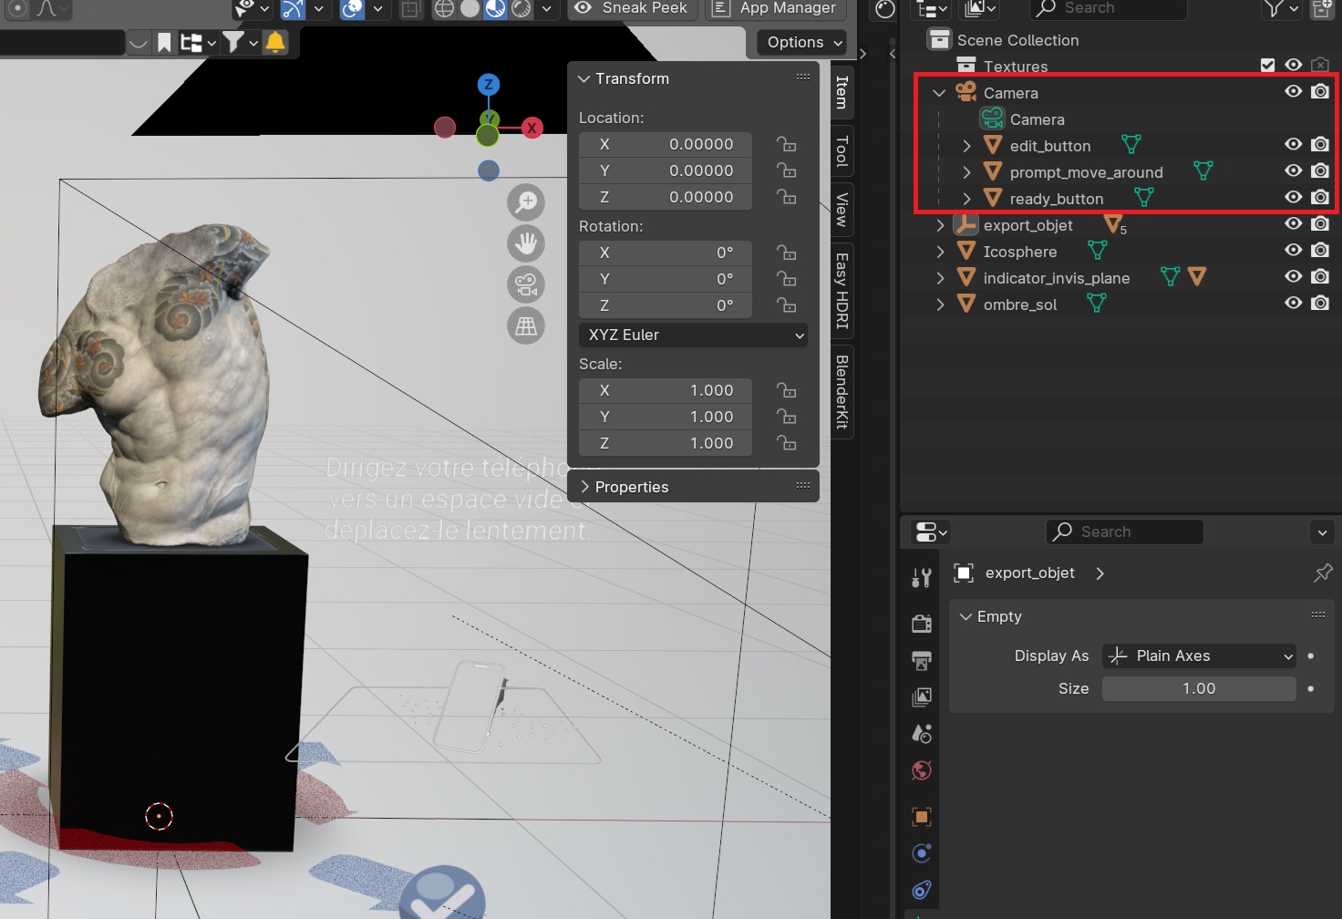1342x919 pixels.
Task: Hide the edit_button object in viewport
Action: [1293, 144]
